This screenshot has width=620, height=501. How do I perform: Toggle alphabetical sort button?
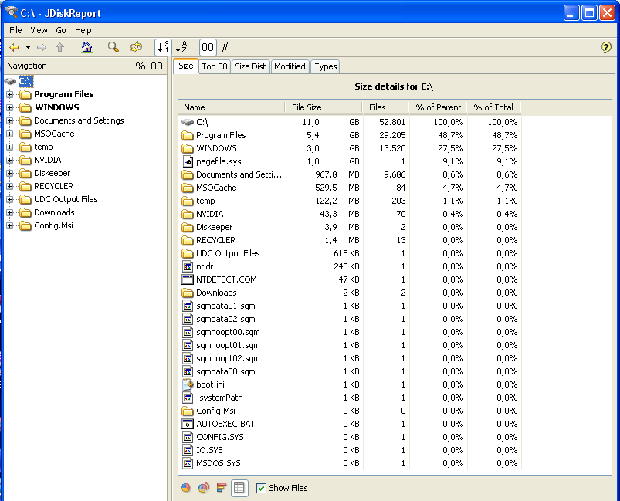[x=181, y=47]
